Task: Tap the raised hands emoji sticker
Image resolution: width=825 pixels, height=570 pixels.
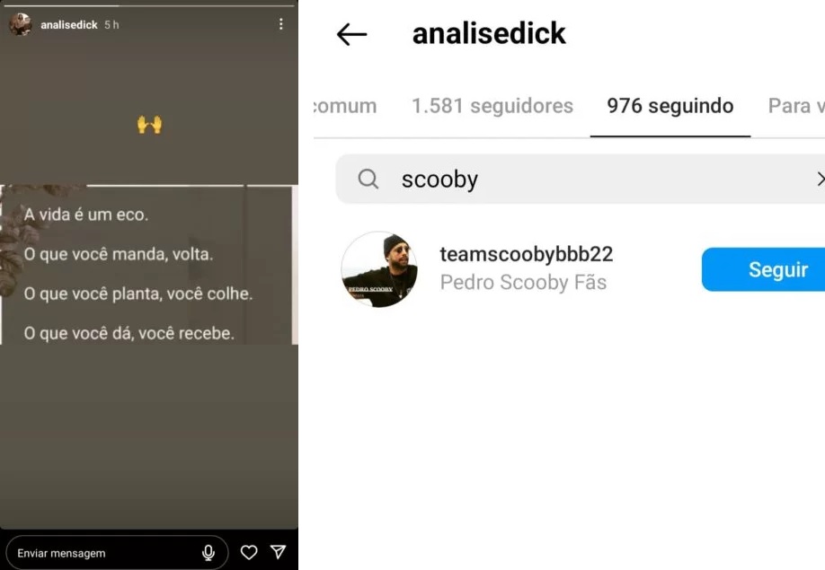Action: (149, 125)
